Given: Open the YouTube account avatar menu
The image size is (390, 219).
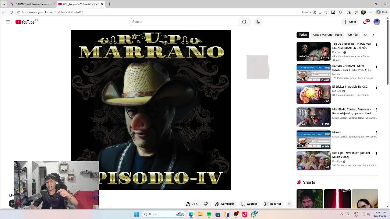Looking at the screenshot, I should [377, 22].
